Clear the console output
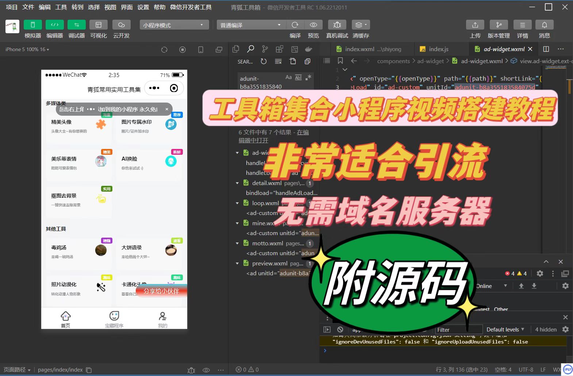The height and width of the screenshot is (376, 573). coord(340,329)
